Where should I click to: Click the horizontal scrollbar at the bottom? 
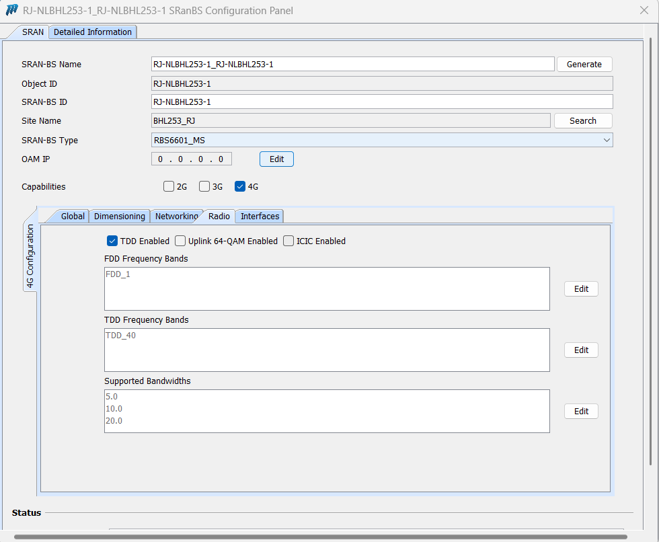(320, 537)
